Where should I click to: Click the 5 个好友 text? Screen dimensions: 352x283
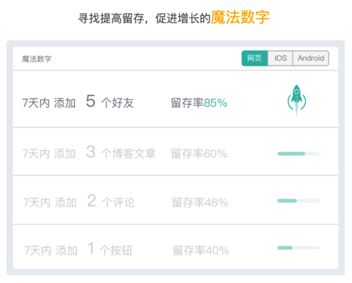[x=110, y=101]
